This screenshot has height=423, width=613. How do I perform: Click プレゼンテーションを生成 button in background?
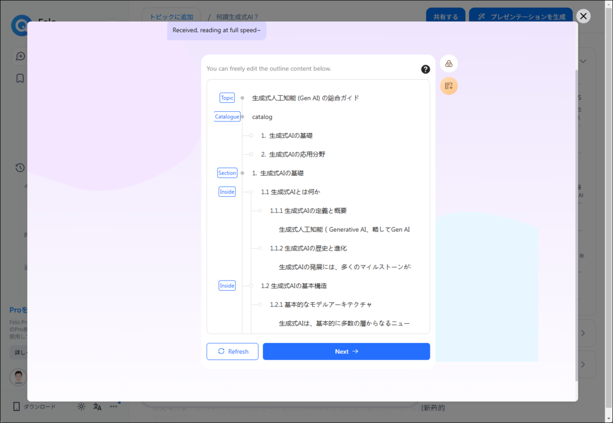[521, 17]
